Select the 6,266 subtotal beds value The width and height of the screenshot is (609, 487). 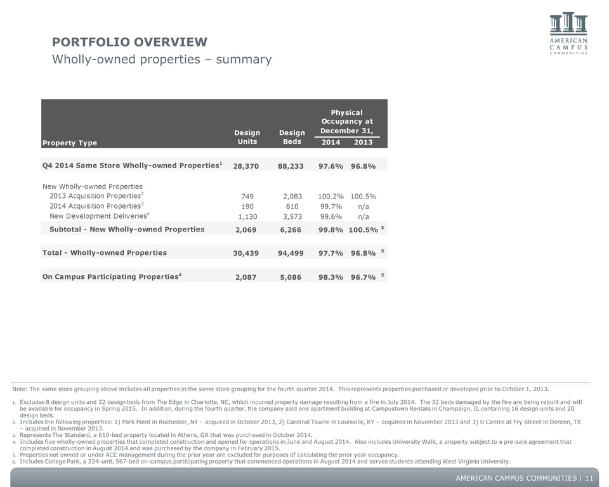(291, 230)
